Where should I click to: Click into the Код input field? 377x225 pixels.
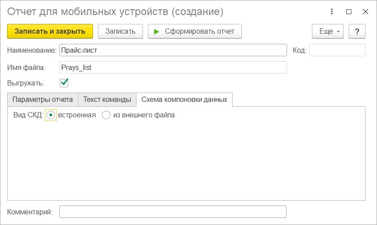[x=337, y=50]
